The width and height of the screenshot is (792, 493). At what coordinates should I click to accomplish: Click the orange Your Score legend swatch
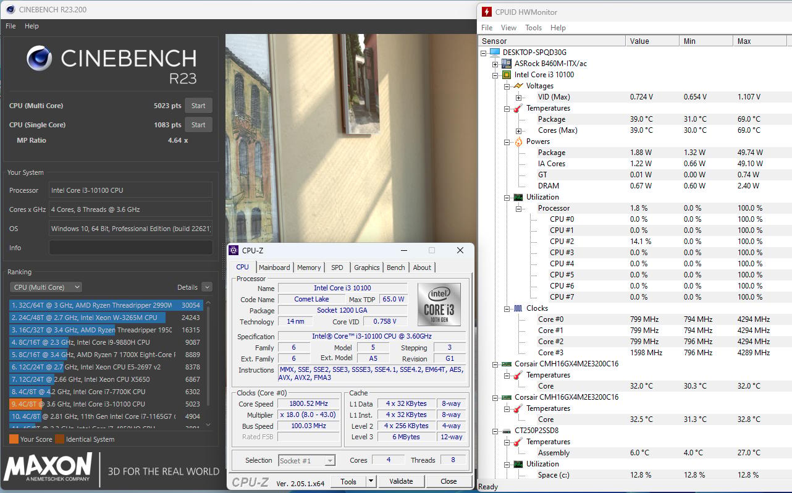(14, 439)
